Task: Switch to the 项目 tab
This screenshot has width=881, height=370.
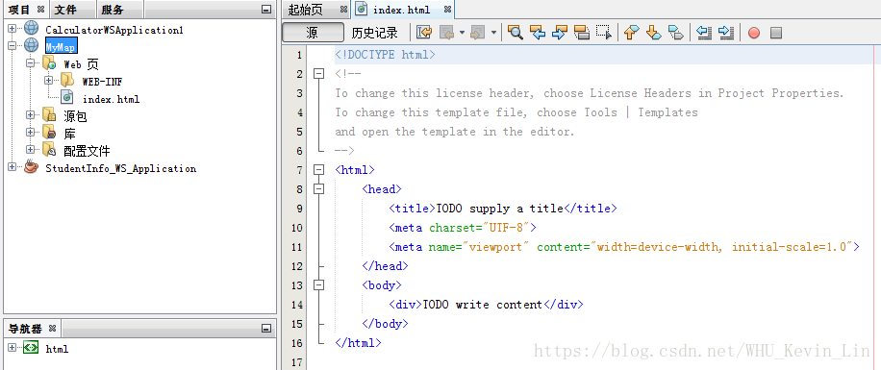Action: 19,10
